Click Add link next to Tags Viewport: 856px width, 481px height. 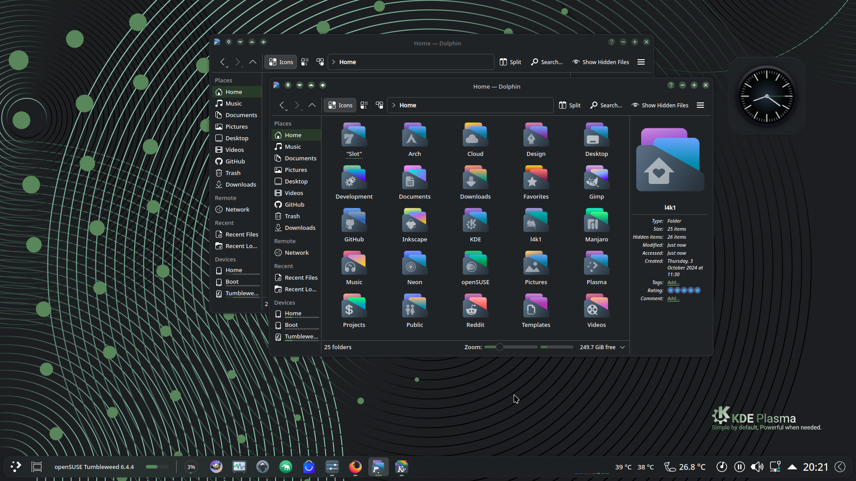click(673, 282)
